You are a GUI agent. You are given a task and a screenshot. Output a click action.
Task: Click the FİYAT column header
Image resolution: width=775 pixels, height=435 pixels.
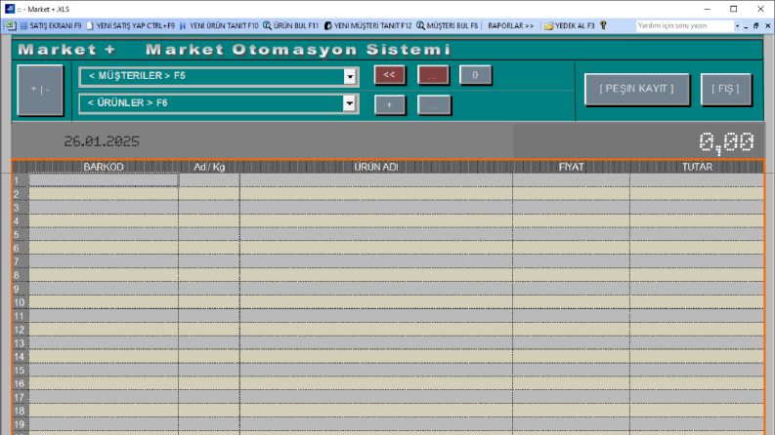pos(571,167)
